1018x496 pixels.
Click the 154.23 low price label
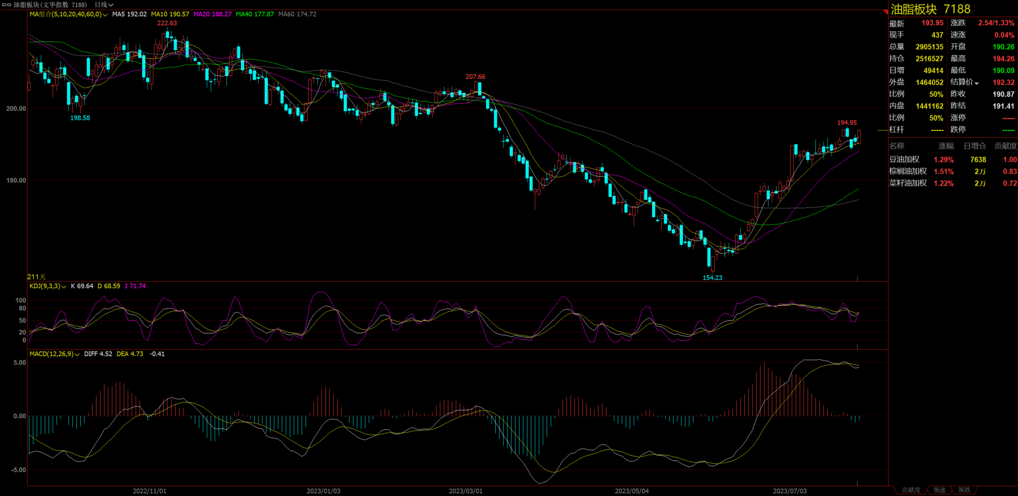(712, 278)
